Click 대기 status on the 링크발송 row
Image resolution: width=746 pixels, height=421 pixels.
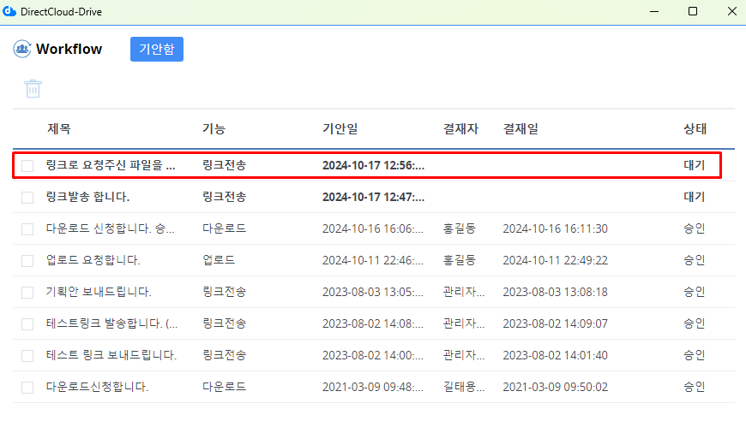(x=695, y=197)
